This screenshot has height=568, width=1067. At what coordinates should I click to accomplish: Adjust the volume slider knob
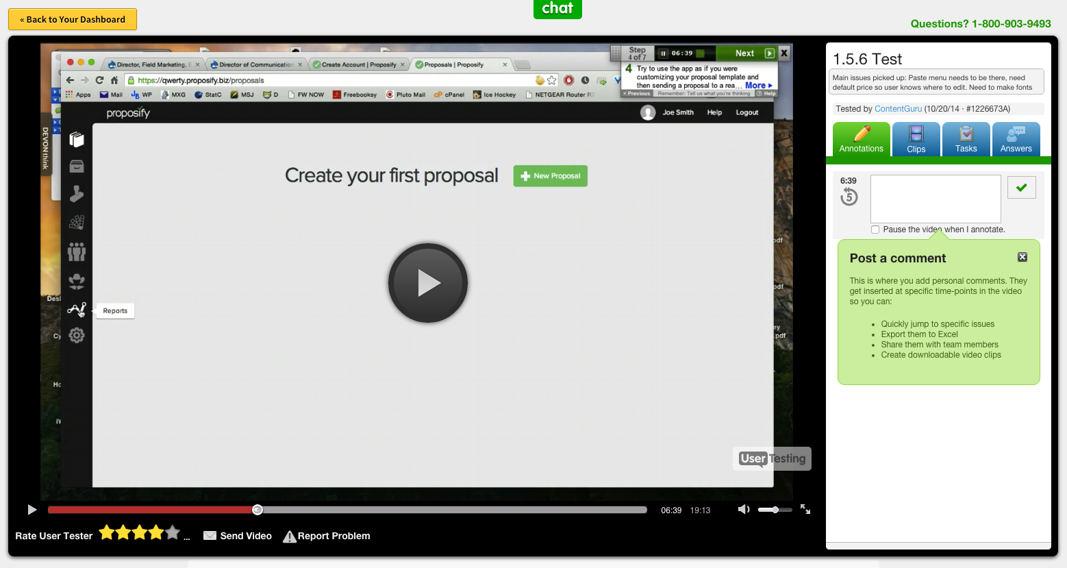click(775, 510)
